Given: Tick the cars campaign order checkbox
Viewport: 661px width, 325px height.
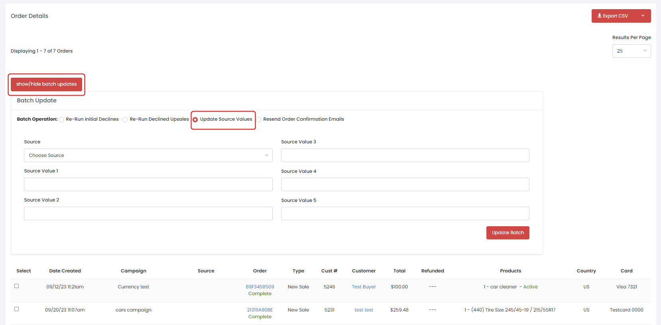Looking at the screenshot, I should tap(17, 309).
